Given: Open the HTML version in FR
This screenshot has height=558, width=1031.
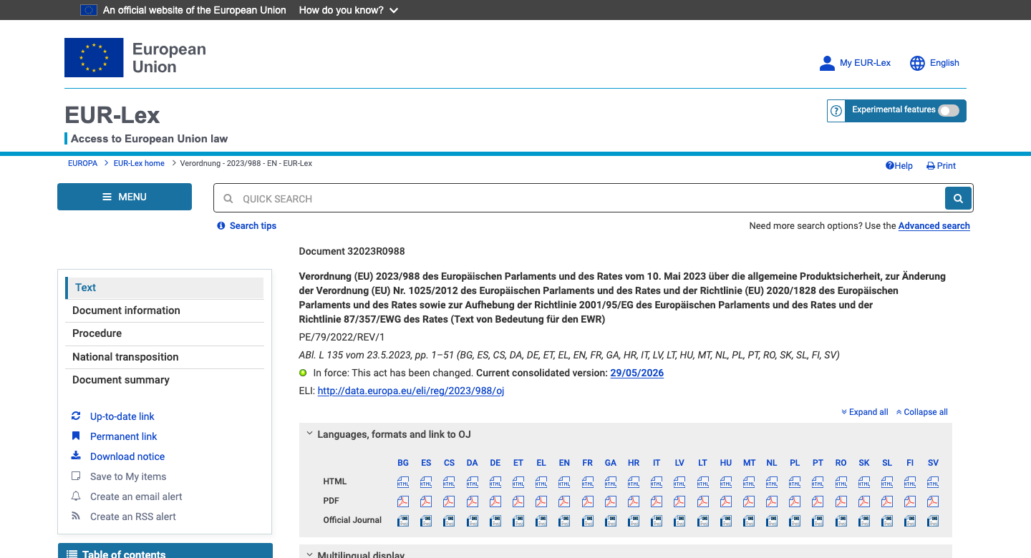Looking at the screenshot, I should tap(587, 482).
